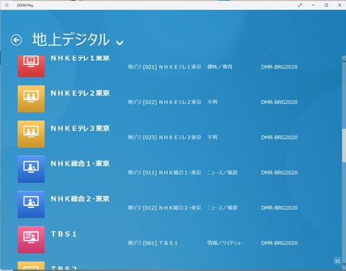Select the TBS1 title
The image size is (346, 271).
click(63, 234)
